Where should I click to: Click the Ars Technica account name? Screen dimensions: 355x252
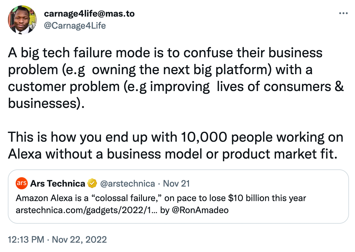[x=58, y=183]
